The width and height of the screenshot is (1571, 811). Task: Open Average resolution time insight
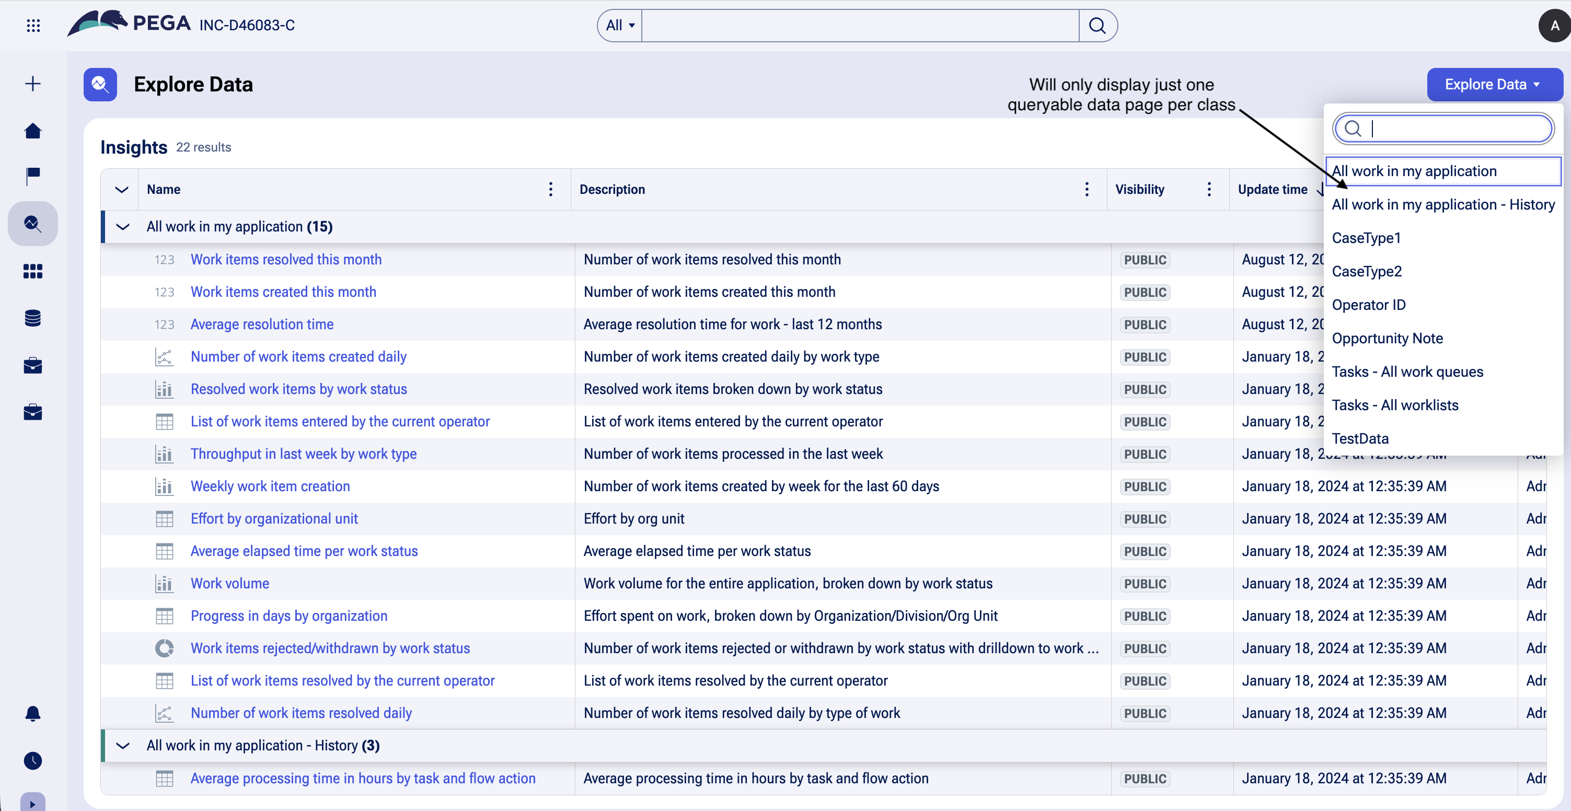coord(262,325)
